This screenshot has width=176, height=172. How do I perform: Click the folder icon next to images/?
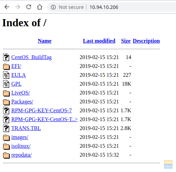tap(6, 138)
